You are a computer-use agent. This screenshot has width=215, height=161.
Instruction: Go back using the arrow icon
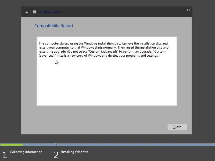click(x=27, y=12)
